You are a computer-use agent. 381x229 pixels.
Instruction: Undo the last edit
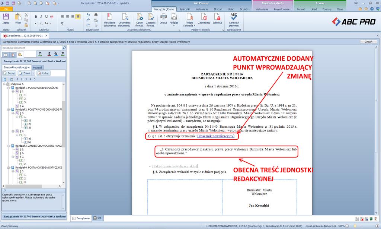coord(88,15)
